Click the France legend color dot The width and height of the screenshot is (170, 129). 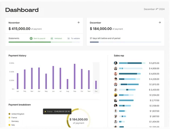10,117
